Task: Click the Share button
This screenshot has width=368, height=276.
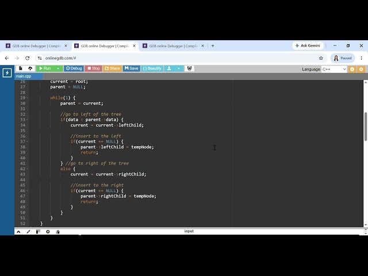Action: point(112,68)
